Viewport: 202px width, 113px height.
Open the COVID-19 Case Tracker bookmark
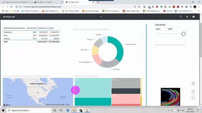pos(31,11)
